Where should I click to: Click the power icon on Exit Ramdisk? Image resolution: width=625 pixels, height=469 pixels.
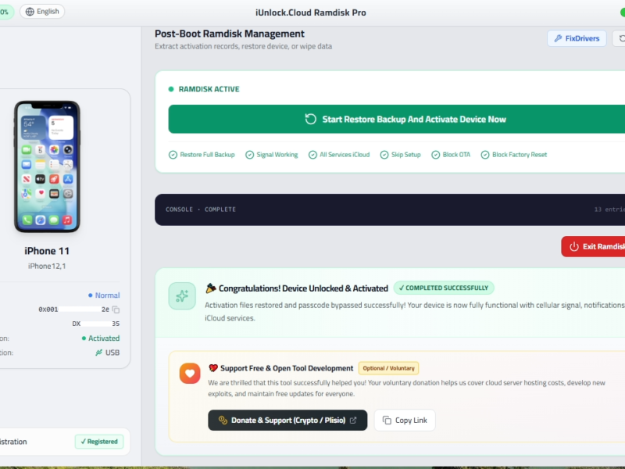tap(574, 246)
